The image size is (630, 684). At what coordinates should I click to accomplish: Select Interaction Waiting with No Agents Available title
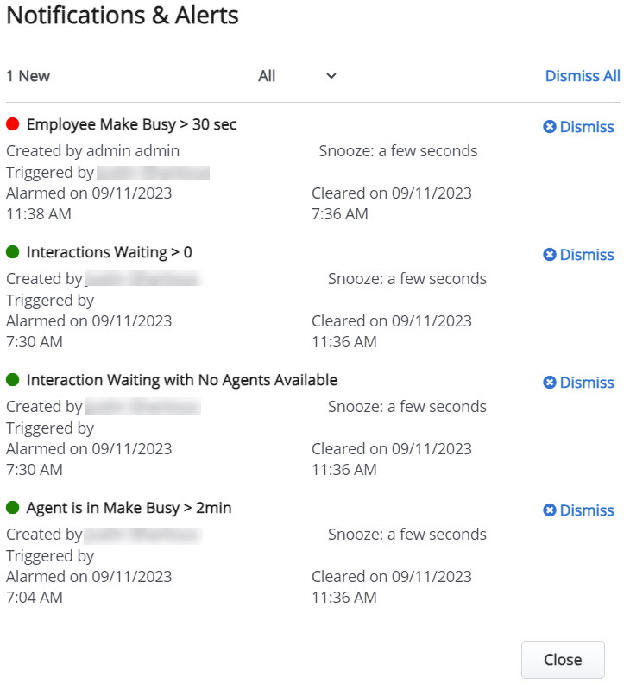click(x=182, y=381)
